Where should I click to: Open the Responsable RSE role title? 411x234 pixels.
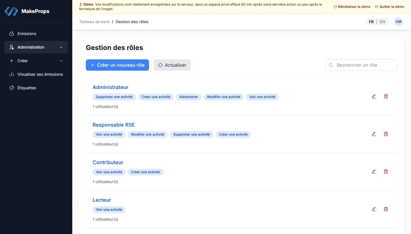[x=114, y=125]
